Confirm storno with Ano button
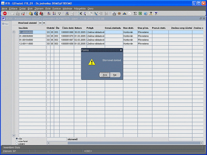 (105, 75)
